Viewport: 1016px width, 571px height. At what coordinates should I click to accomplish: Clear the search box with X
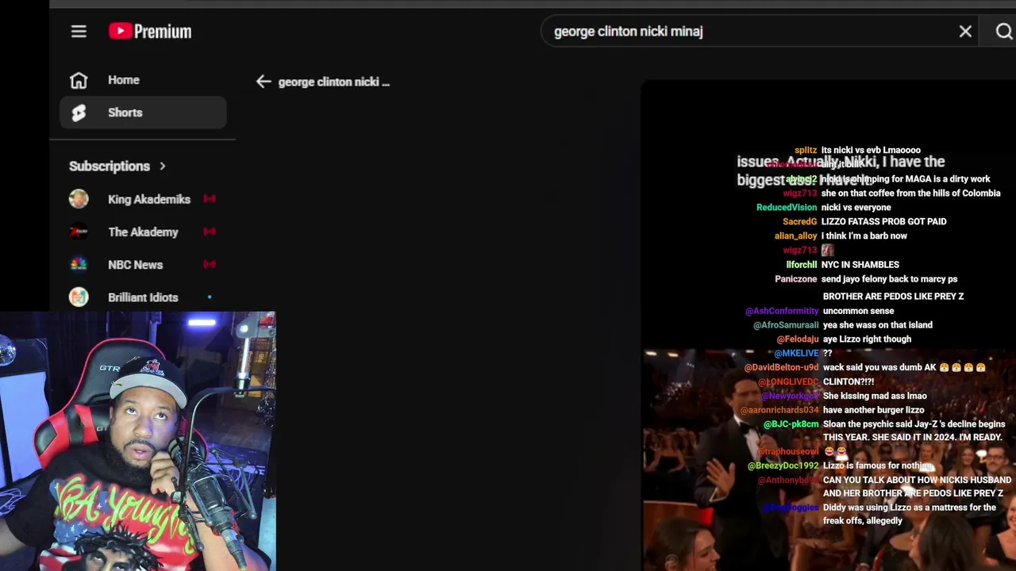pos(965,32)
